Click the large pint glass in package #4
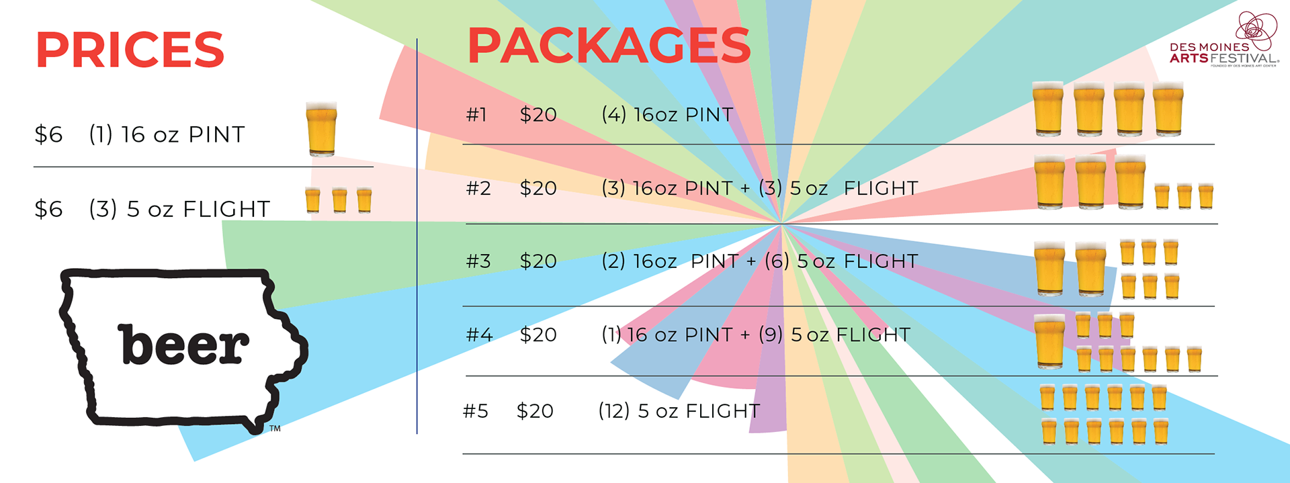Screen dimensions: 1290x483 tap(1049, 342)
